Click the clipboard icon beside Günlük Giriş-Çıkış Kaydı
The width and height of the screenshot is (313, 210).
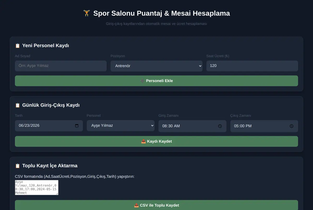[17, 105]
